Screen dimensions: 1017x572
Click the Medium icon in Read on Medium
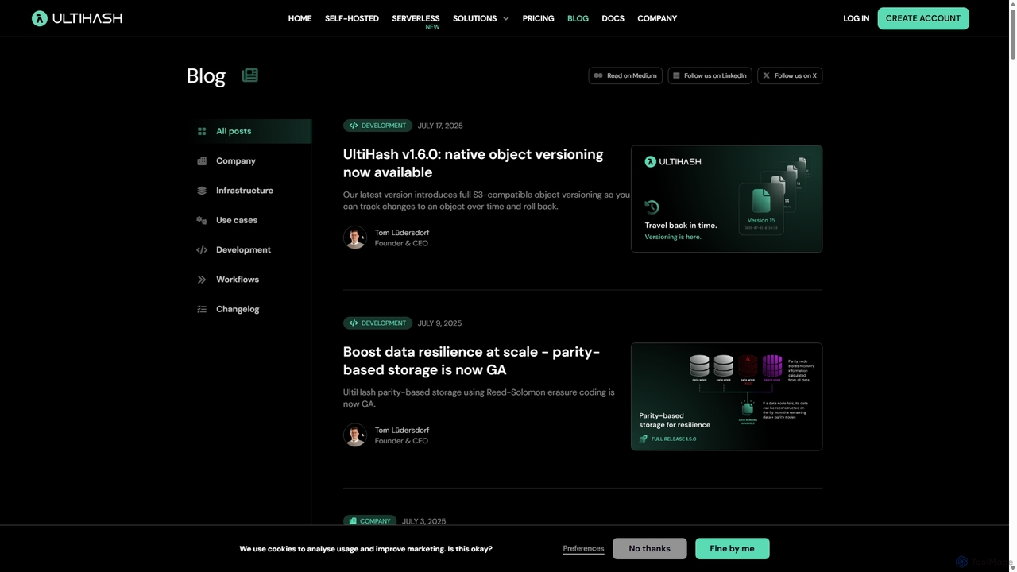click(598, 75)
